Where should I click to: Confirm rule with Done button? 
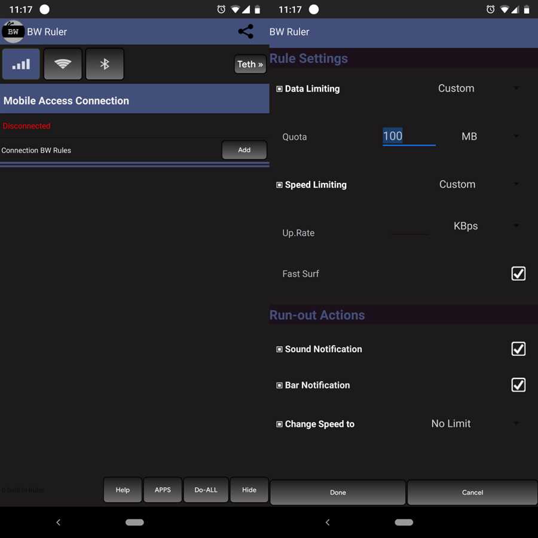pyautogui.click(x=338, y=493)
